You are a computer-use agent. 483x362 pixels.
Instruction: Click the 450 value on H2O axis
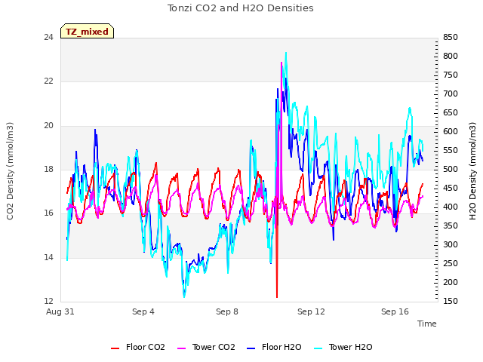[x=451, y=188]
